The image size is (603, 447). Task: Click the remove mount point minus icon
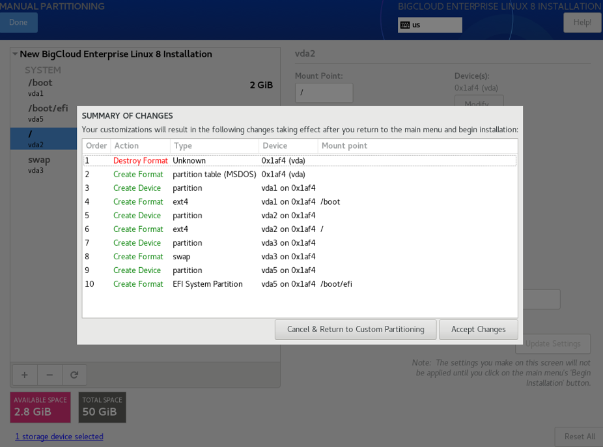tap(49, 375)
